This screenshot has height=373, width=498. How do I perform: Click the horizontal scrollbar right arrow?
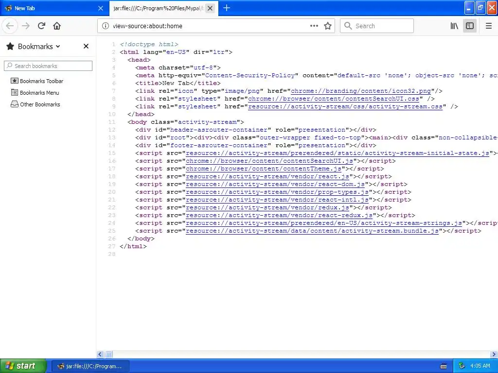pos(494,354)
